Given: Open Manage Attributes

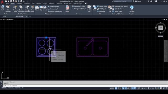Looking at the screenshot, I should (27, 9).
